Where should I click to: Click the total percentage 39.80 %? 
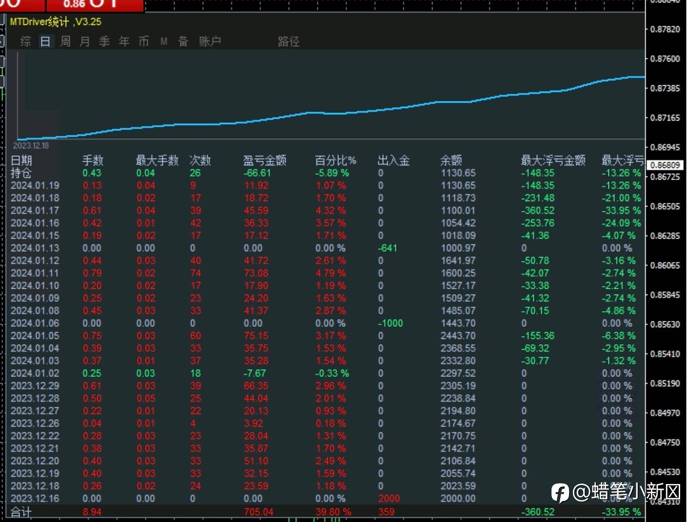pos(333,512)
